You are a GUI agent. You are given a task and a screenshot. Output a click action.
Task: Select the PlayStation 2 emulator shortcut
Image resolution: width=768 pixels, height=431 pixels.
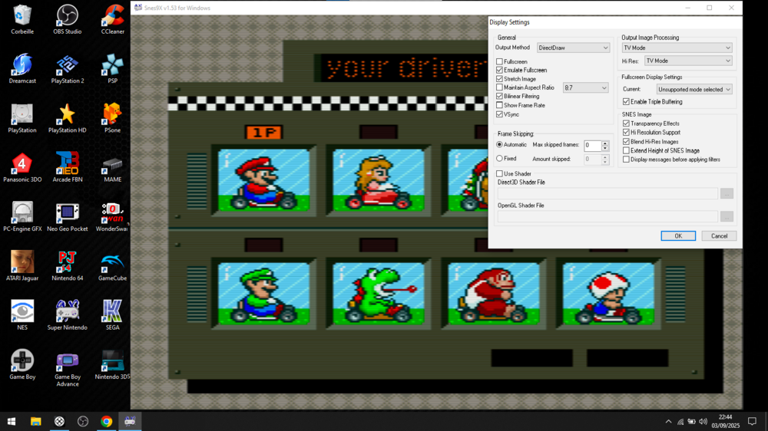click(67, 68)
